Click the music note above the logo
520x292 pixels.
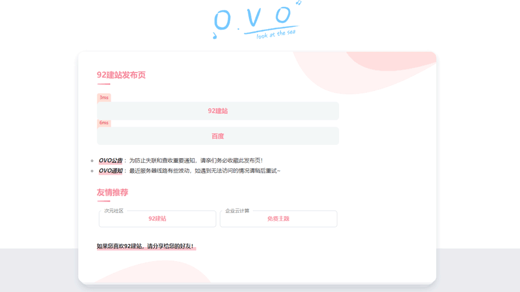point(299,3)
